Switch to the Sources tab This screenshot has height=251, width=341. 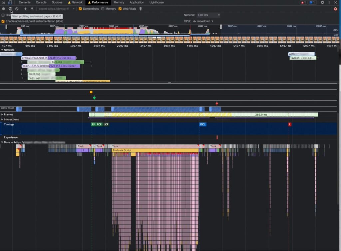coord(57,2)
